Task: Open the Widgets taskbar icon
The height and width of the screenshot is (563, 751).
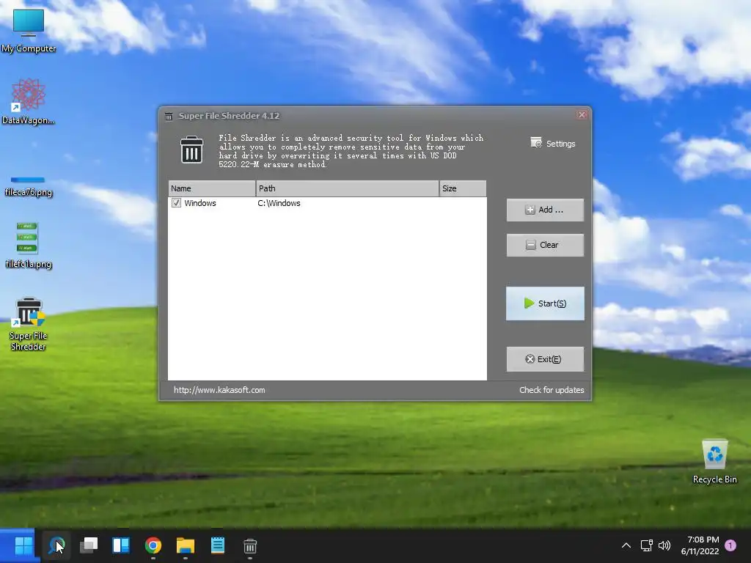Action: 121,545
